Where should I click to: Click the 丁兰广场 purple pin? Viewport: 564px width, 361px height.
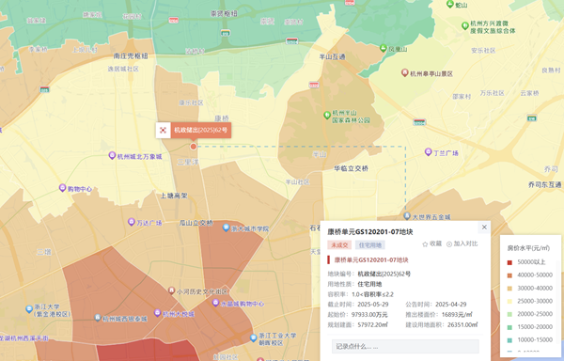tap(428, 151)
